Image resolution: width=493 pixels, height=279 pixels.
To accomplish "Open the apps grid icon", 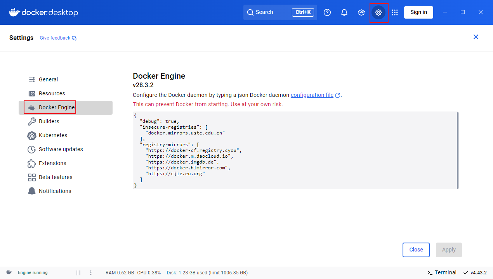I will click(x=395, y=12).
